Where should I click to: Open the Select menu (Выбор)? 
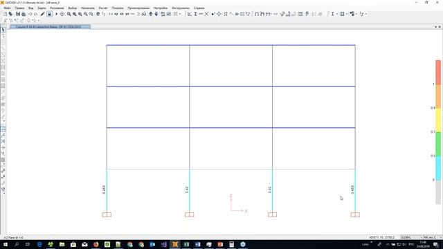pos(72,8)
